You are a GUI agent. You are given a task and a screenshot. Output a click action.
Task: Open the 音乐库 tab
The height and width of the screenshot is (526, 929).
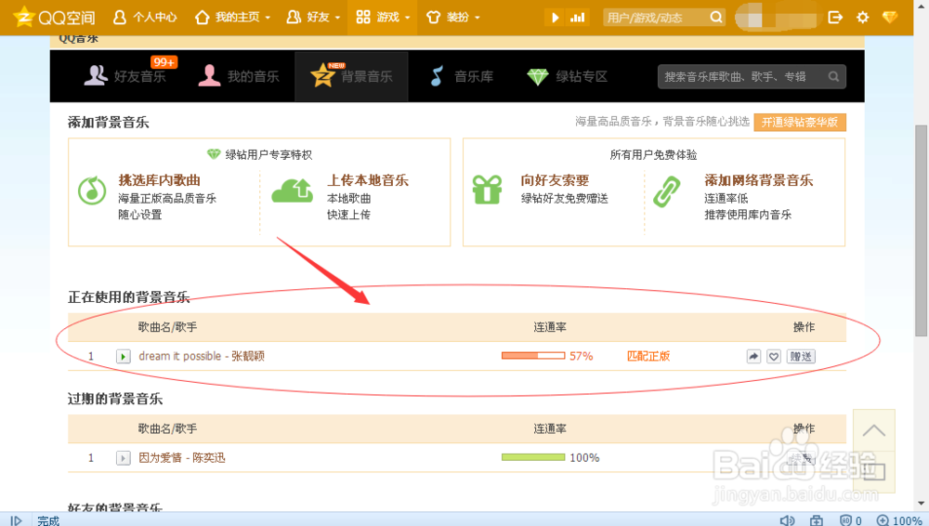pos(461,76)
